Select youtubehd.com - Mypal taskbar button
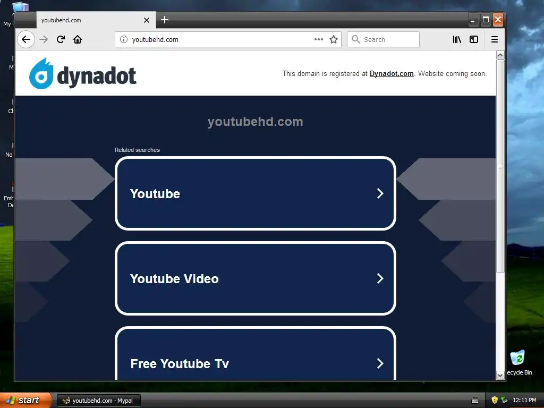The image size is (544, 408). pos(98,401)
